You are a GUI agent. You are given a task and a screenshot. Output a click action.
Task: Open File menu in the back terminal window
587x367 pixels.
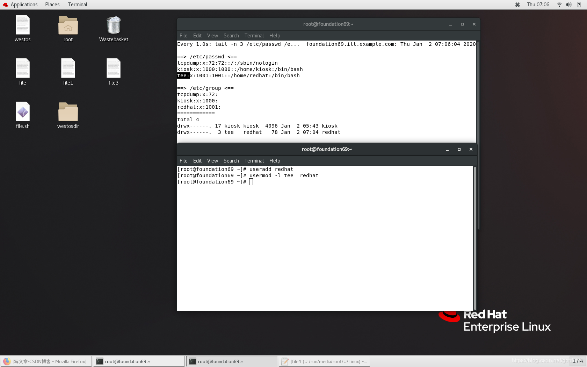click(183, 36)
